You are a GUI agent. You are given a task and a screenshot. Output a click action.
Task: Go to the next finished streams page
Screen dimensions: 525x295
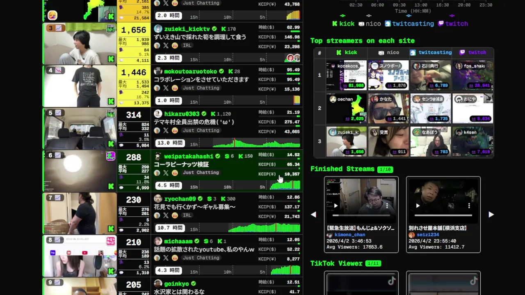(x=491, y=214)
